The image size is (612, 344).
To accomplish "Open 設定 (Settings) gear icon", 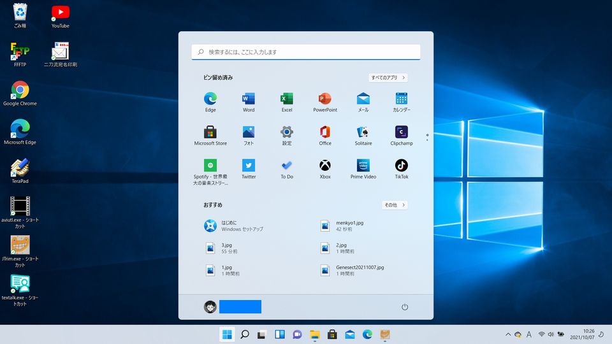I will click(287, 133).
